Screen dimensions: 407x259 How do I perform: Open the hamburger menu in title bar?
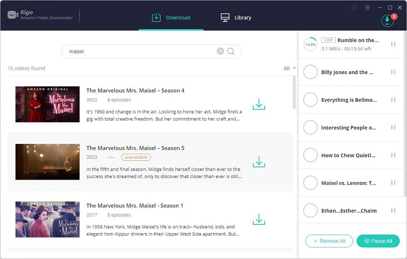[367, 8]
